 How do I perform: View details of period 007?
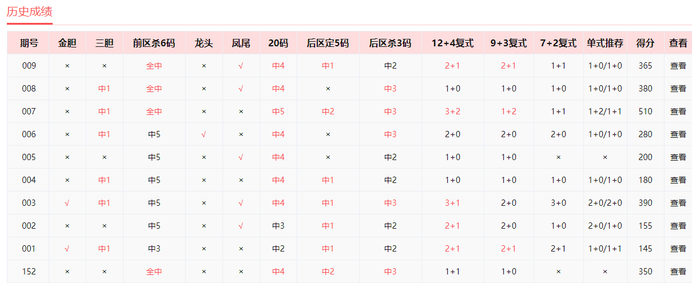point(678,111)
